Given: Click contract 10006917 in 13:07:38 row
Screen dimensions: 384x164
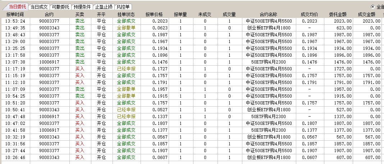Looking at the screenshot, I should tap(49, 62).
